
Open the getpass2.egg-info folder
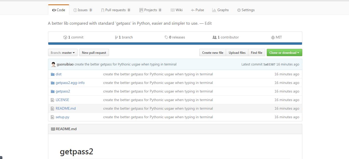click(x=70, y=83)
